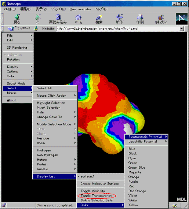Open the ヘルプ(H) menu
189x209 pixels.
[x=101, y=9]
